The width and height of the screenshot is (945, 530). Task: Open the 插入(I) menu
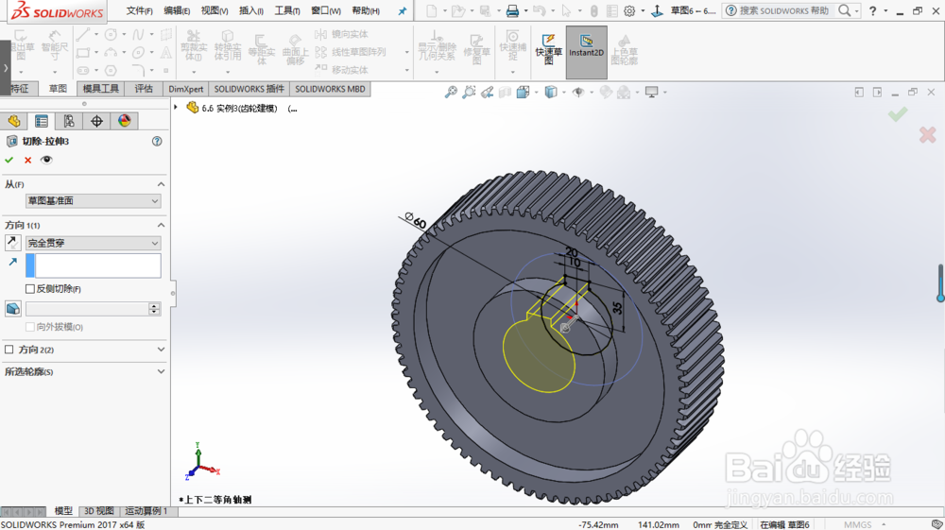click(251, 10)
